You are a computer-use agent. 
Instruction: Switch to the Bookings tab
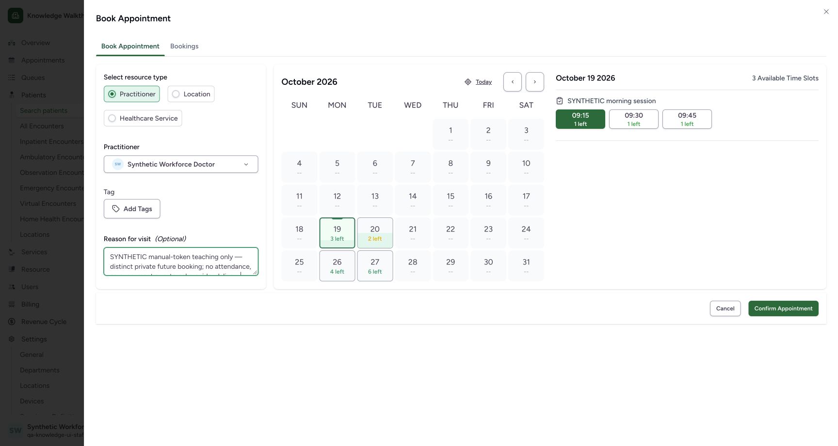[x=184, y=46]
